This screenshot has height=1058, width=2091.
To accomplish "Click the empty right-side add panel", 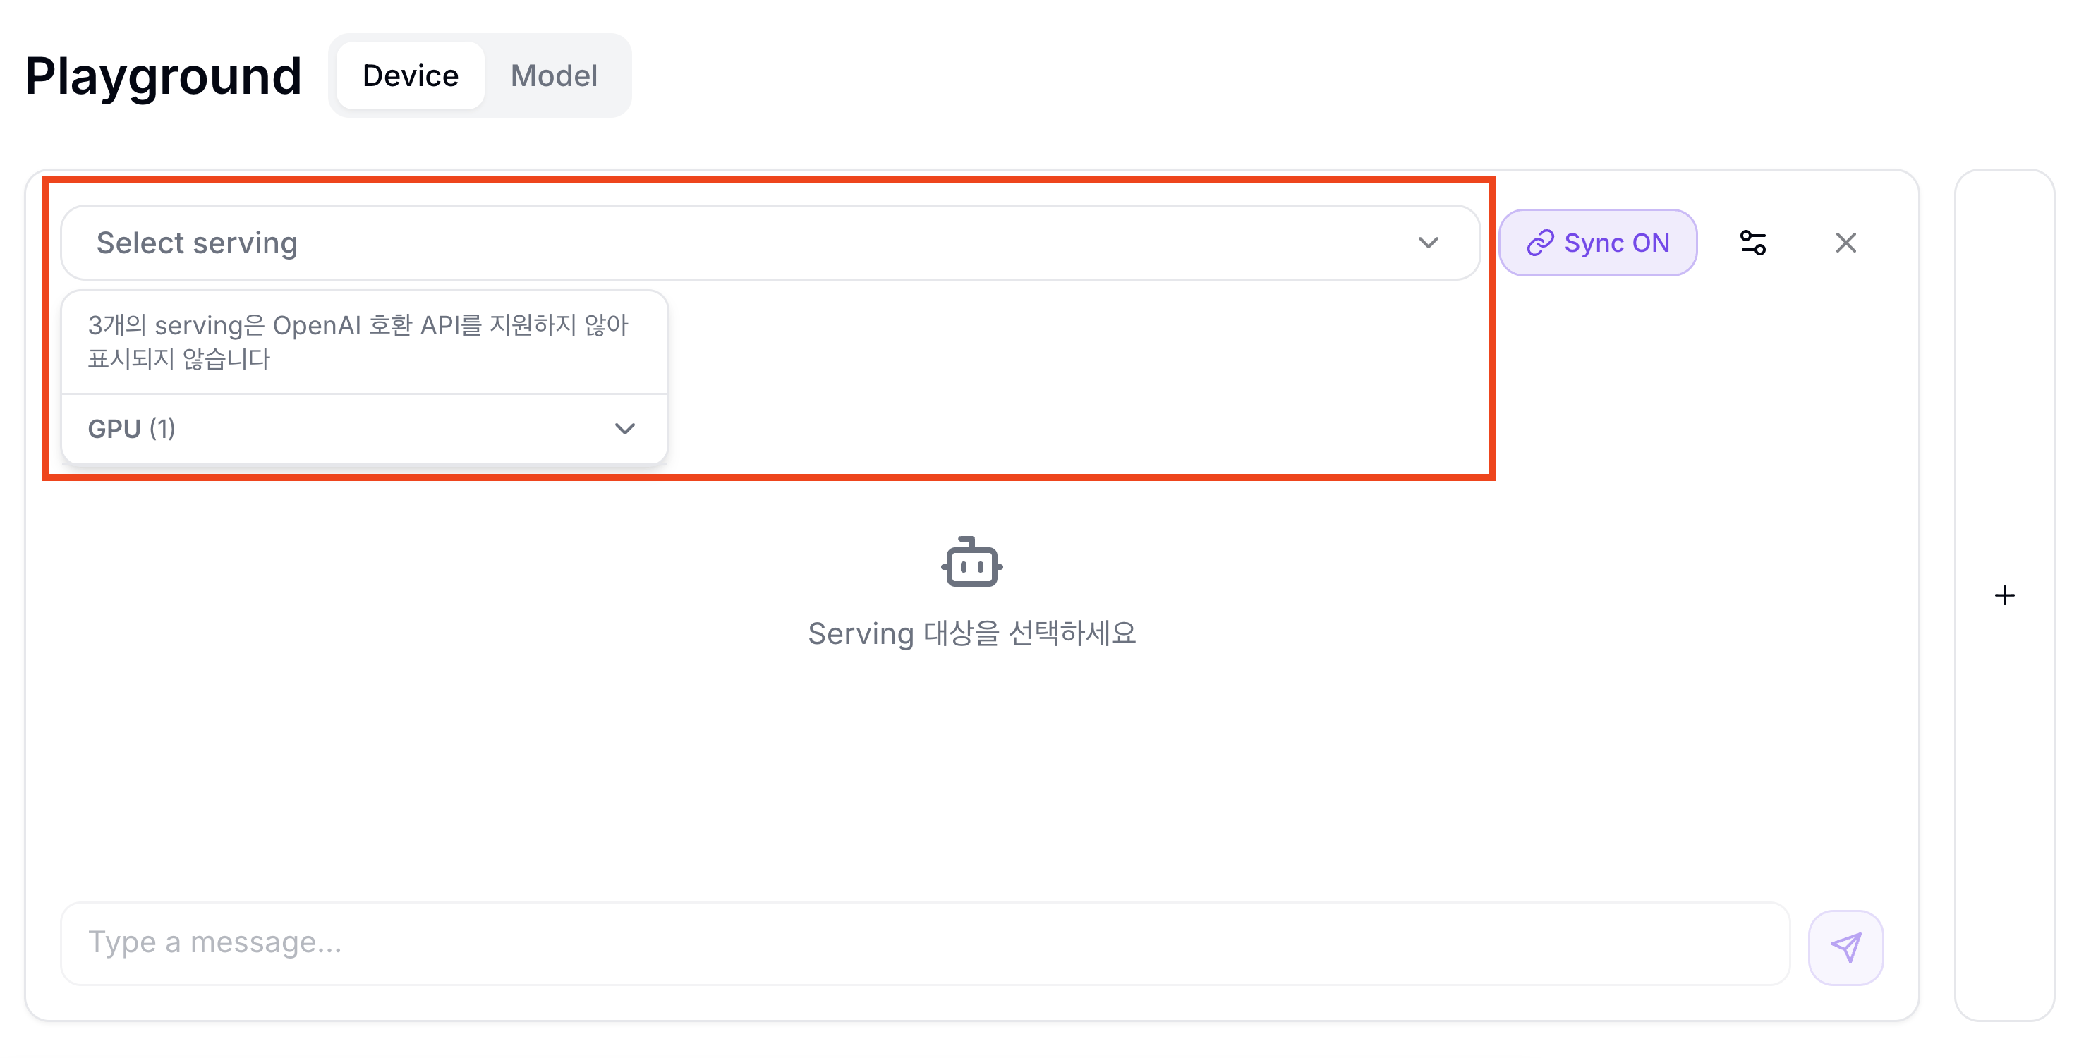I will coord(2004,595).
